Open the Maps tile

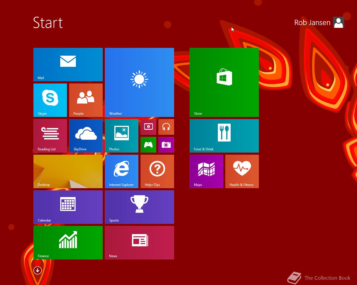(206, 171)
